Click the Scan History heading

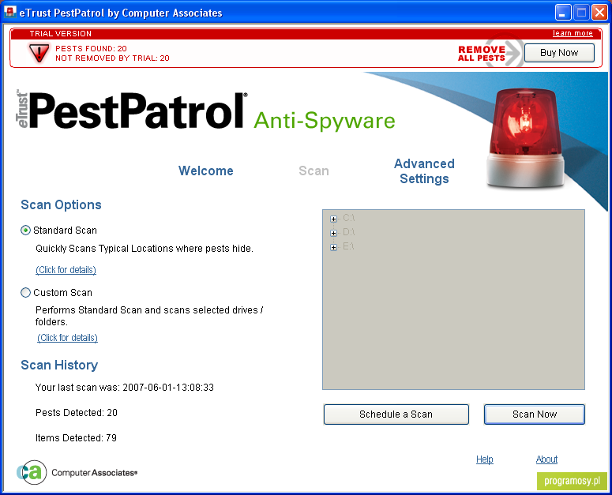coord(59,365)
